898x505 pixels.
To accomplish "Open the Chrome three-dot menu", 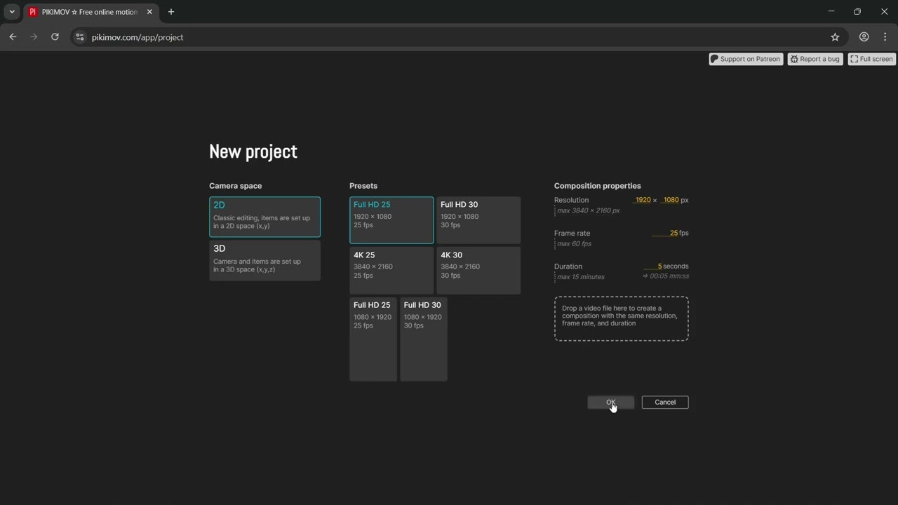I will (x=885, y=37).
